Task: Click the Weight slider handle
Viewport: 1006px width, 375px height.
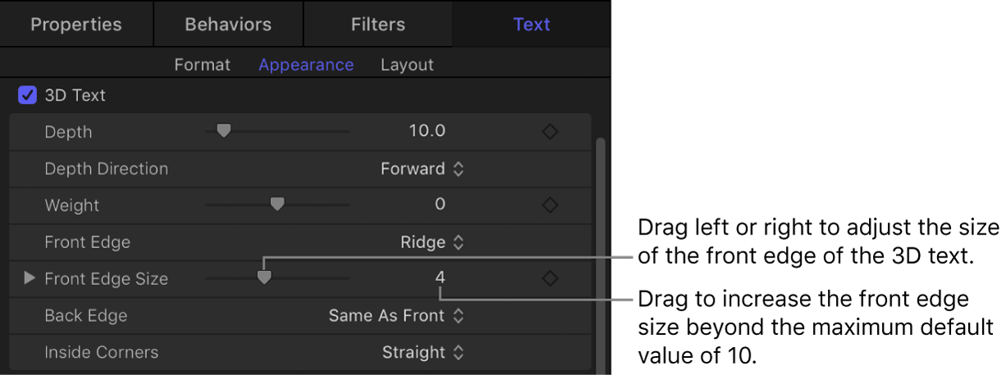Action: click(x=277, y=204)
